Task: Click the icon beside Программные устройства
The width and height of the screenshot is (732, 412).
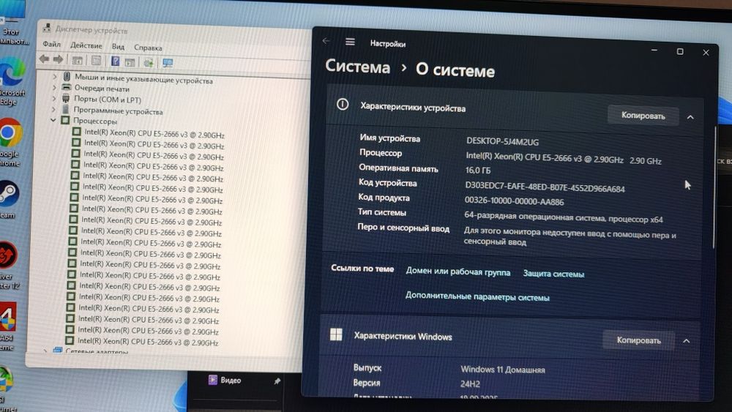Action: click(65, 109)
